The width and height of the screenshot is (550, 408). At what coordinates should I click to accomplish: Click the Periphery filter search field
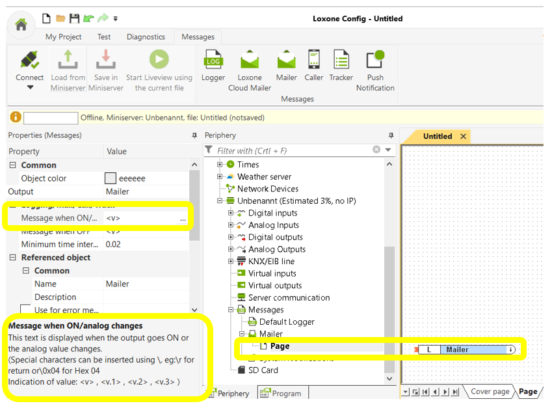(293, 150)
